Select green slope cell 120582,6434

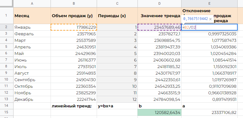[x=159, y=112]
